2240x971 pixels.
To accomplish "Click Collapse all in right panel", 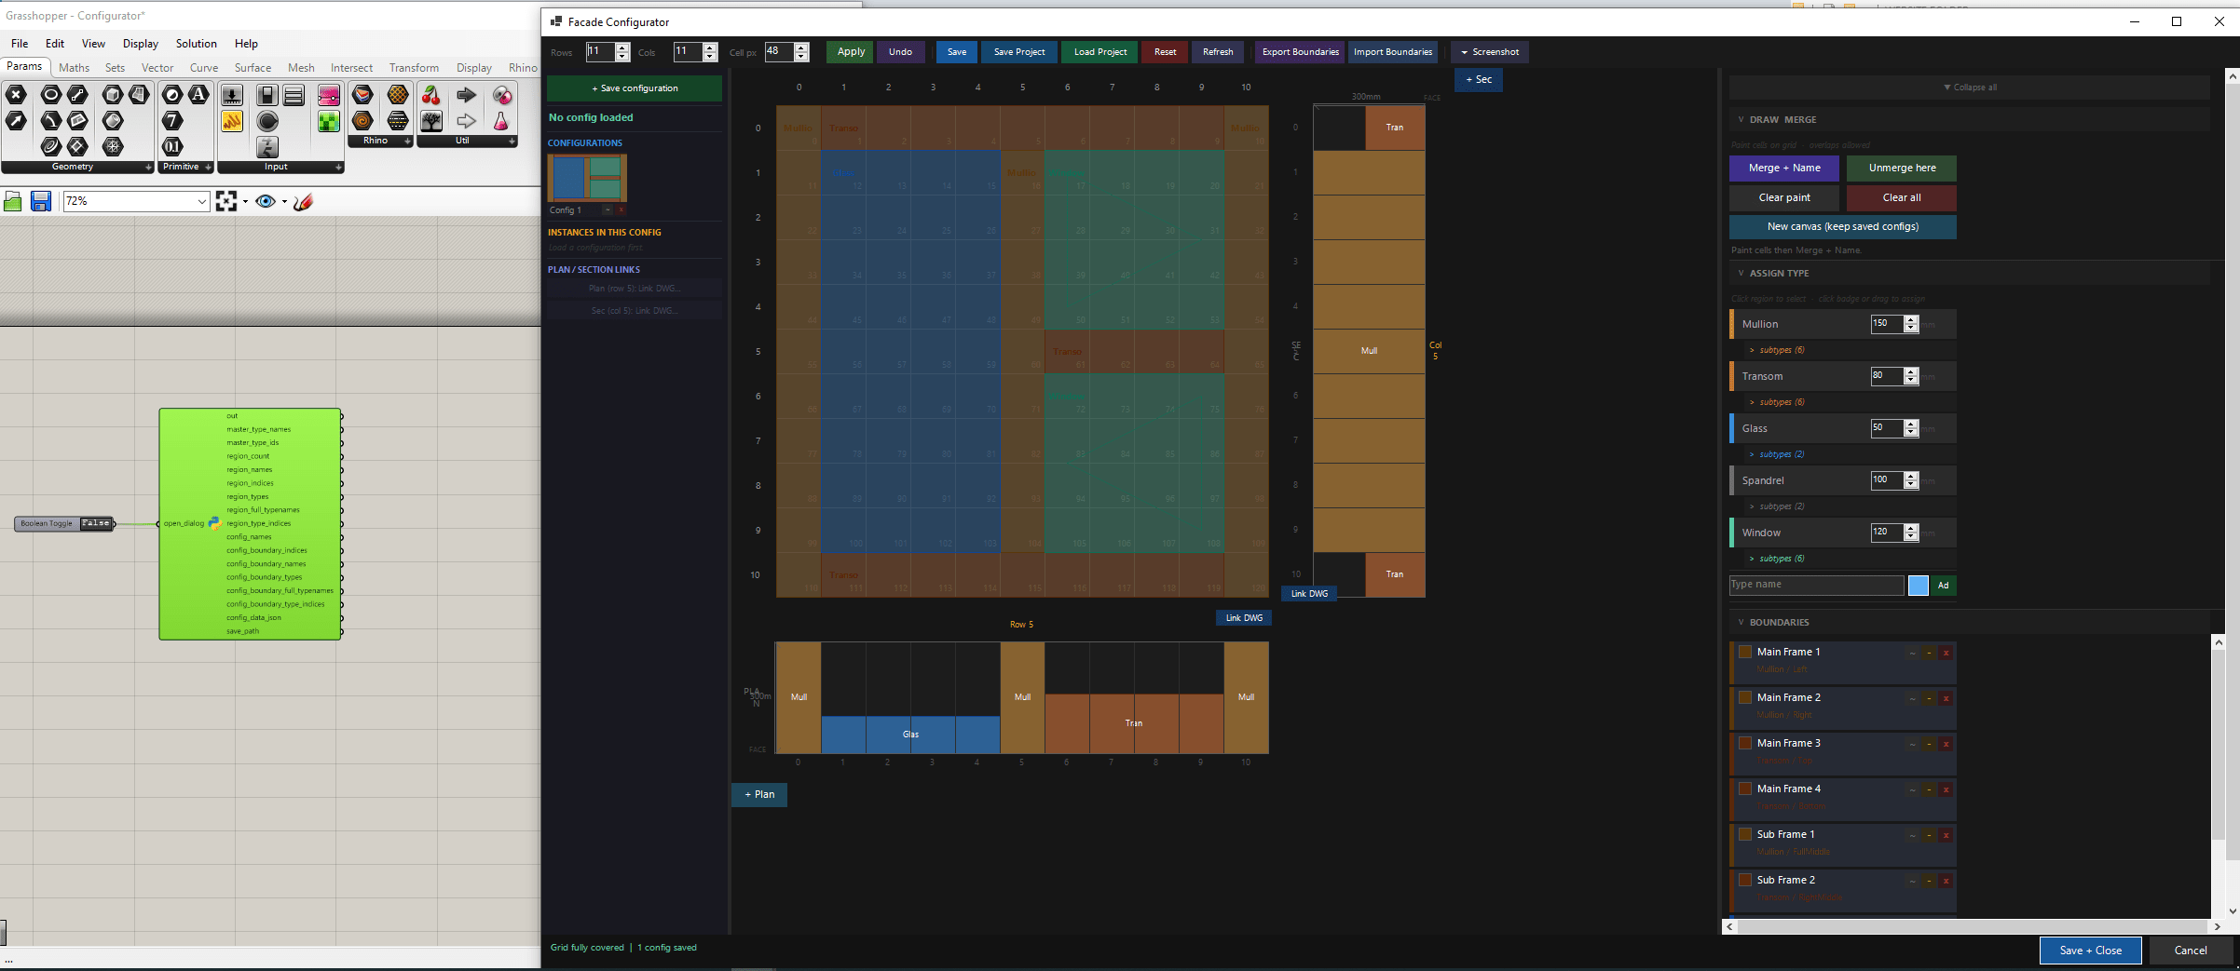I will pos(1970,88).
